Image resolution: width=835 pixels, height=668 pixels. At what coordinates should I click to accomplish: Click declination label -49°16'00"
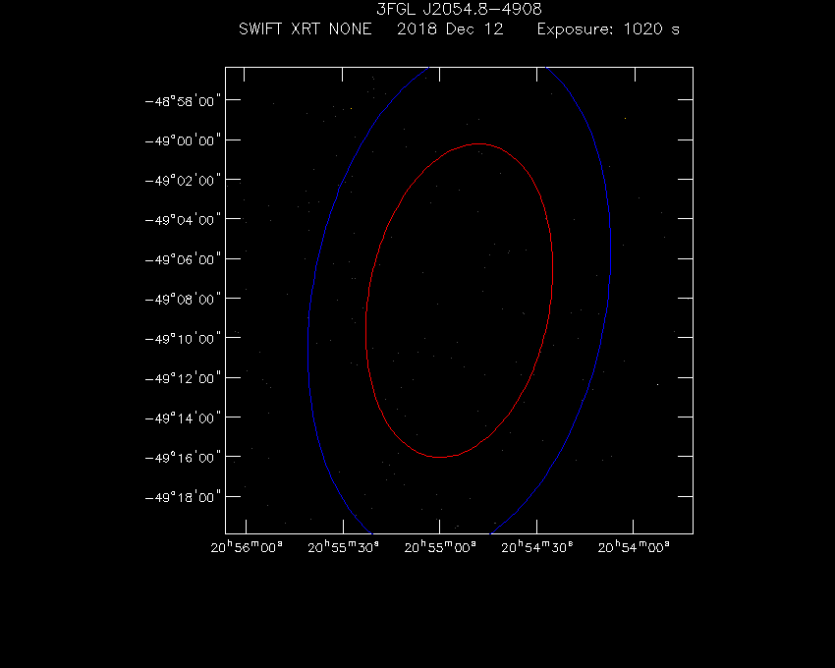pos(183,457)
